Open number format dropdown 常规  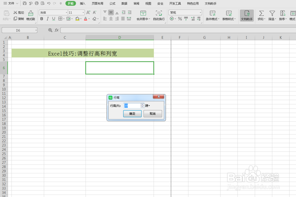(x=200, y=12)
